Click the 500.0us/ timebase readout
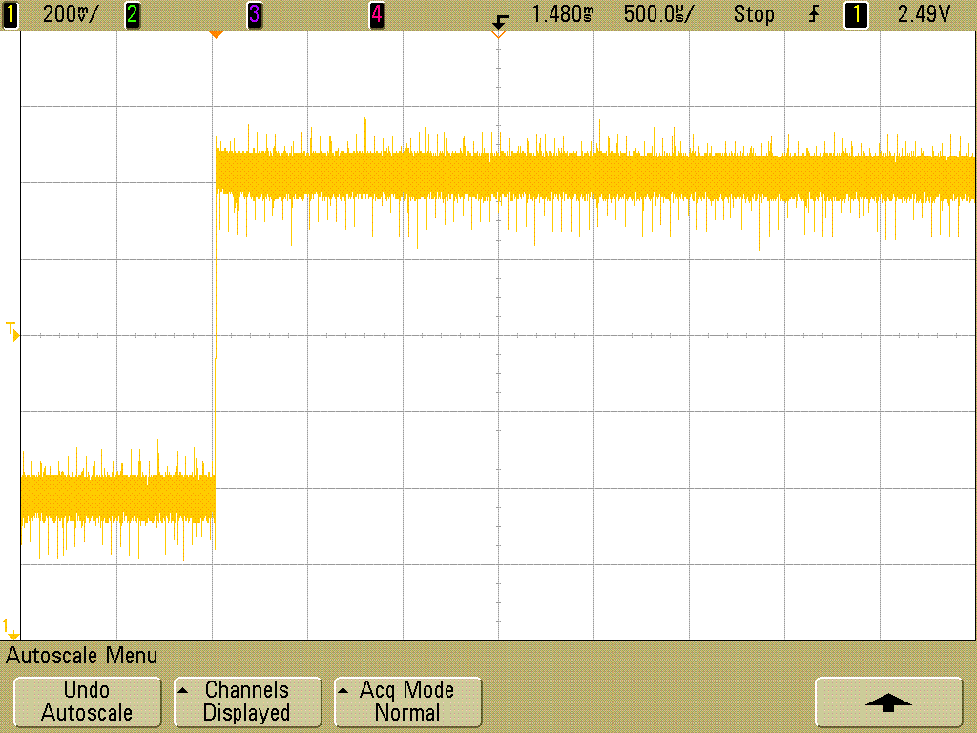Screen dimensions: 977x733 click(x=658, y=14)
